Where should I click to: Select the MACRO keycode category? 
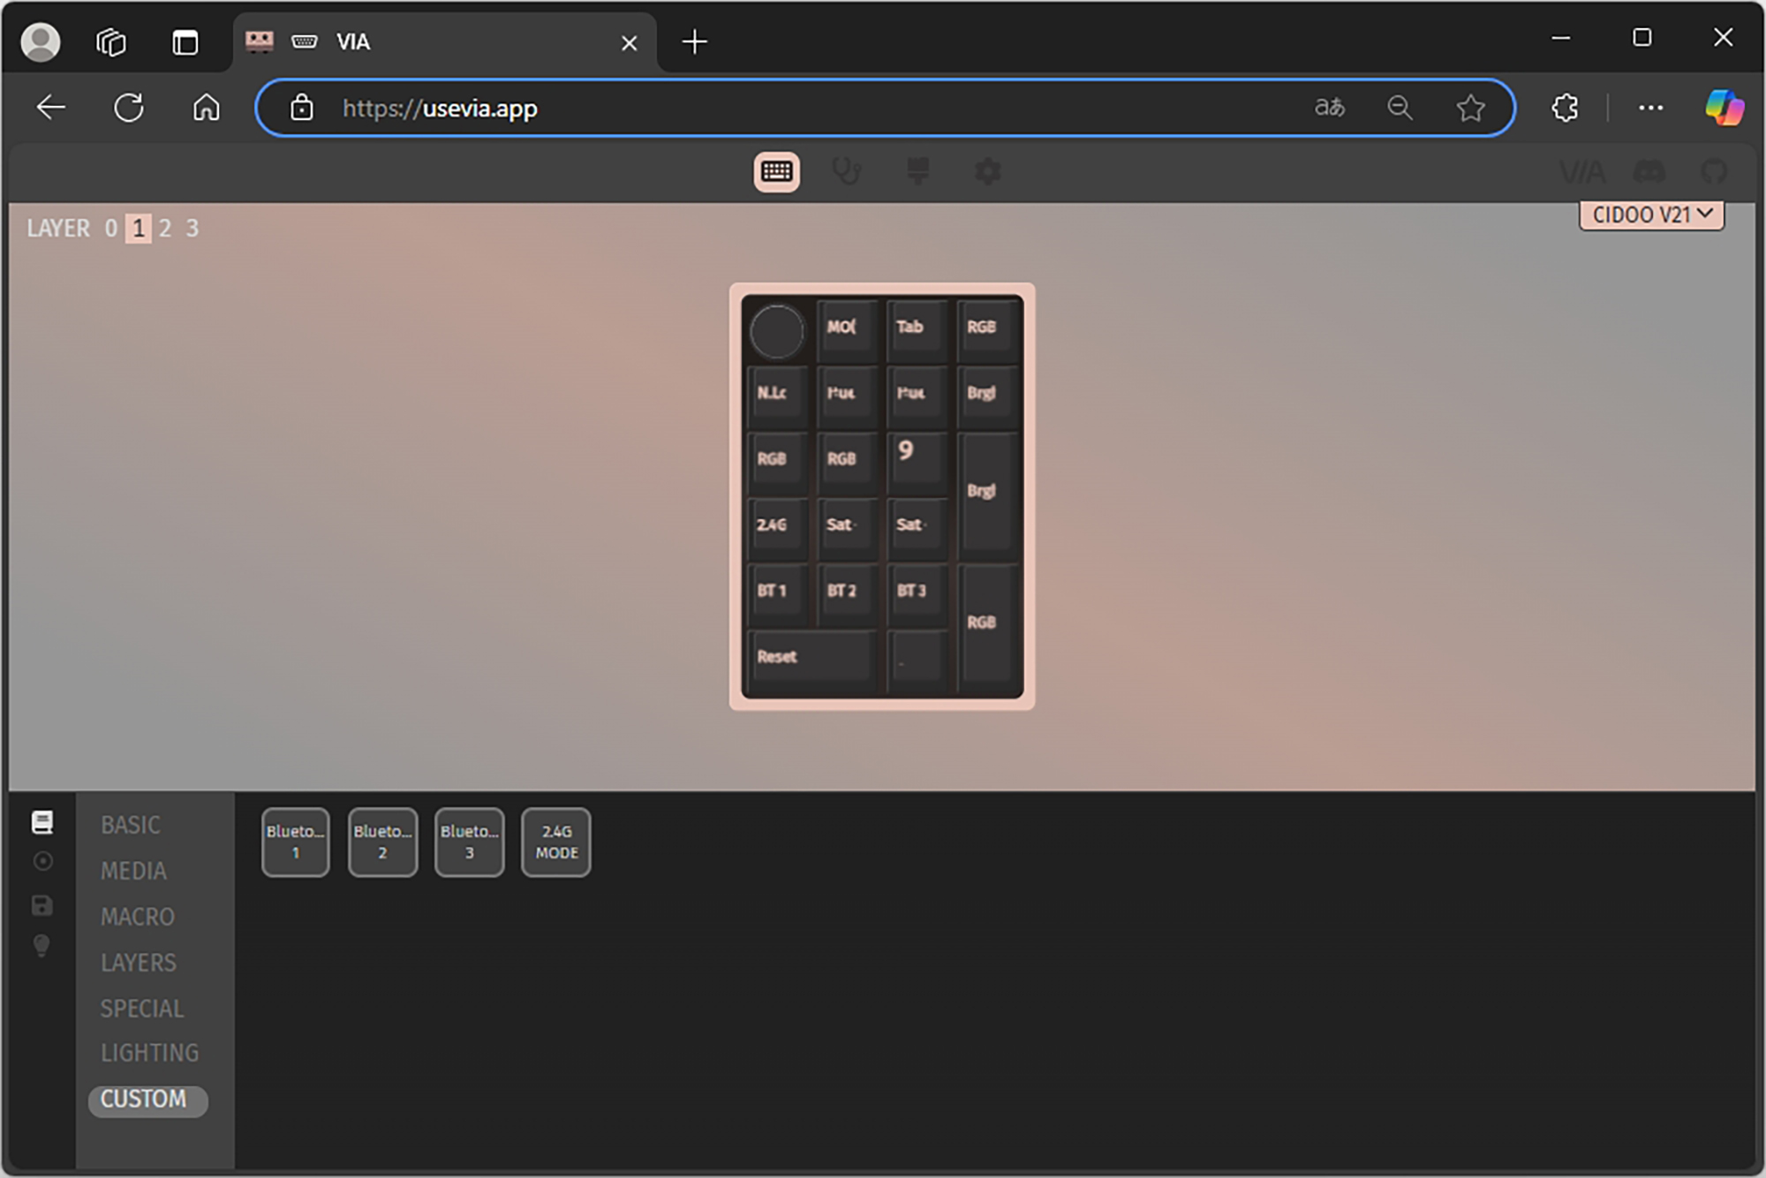click(138, 917)
